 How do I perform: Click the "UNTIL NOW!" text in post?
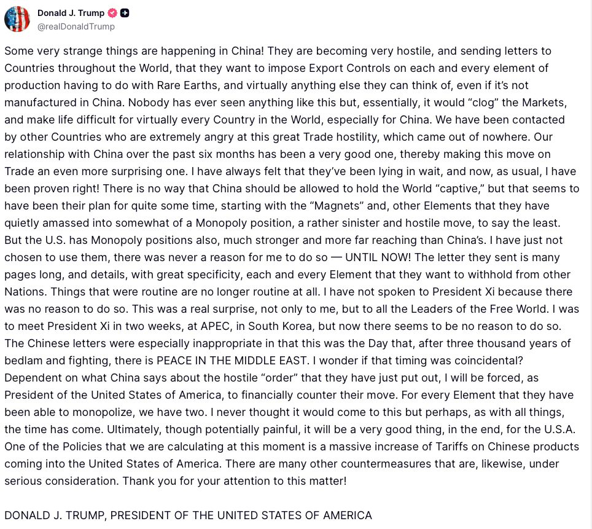(x=376, y=257)
